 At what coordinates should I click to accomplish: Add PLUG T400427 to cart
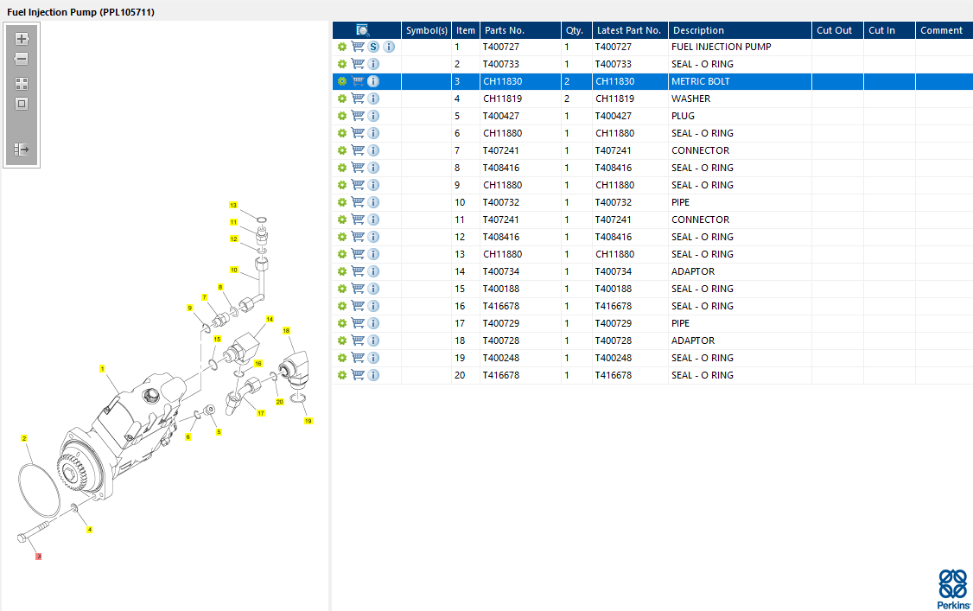pos(358,116)
